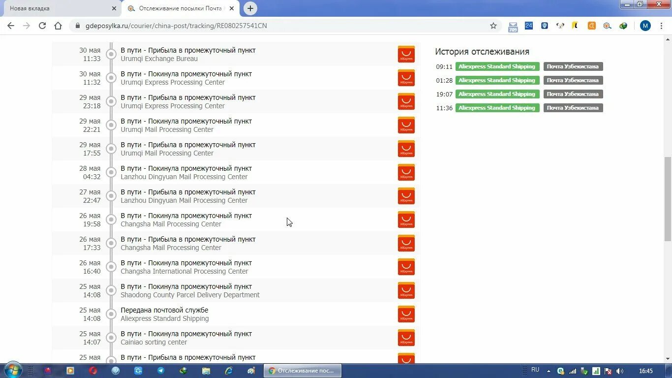
Task: Open the email checker extension showing 709
Action: click(512, 26)
